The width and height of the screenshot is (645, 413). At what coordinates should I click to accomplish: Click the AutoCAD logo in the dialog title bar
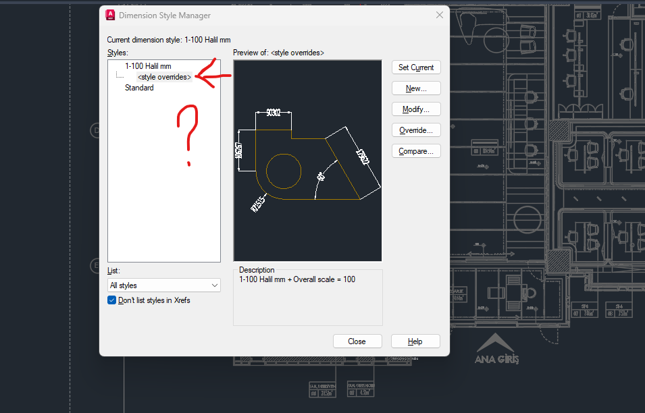tap(110, 15)
